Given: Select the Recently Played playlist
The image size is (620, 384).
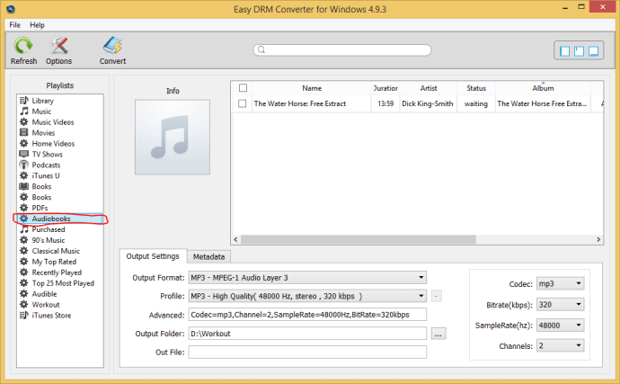Looking at the screenshot, I should [57, 272].
